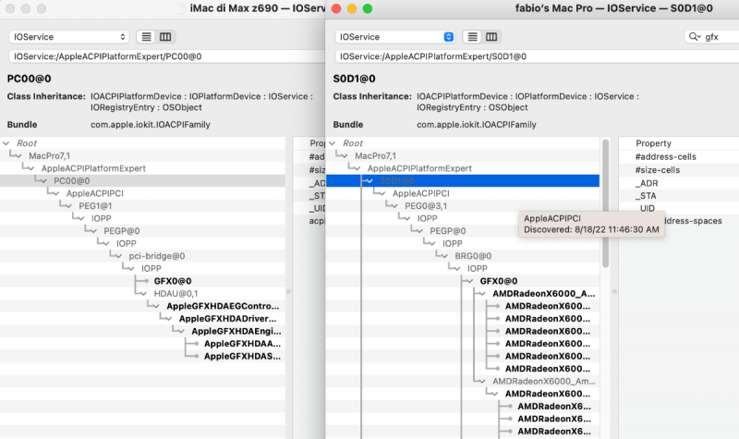Select AppleGFXHDADriver... row
Screen dimensions: 739x439
click(227, 319)
